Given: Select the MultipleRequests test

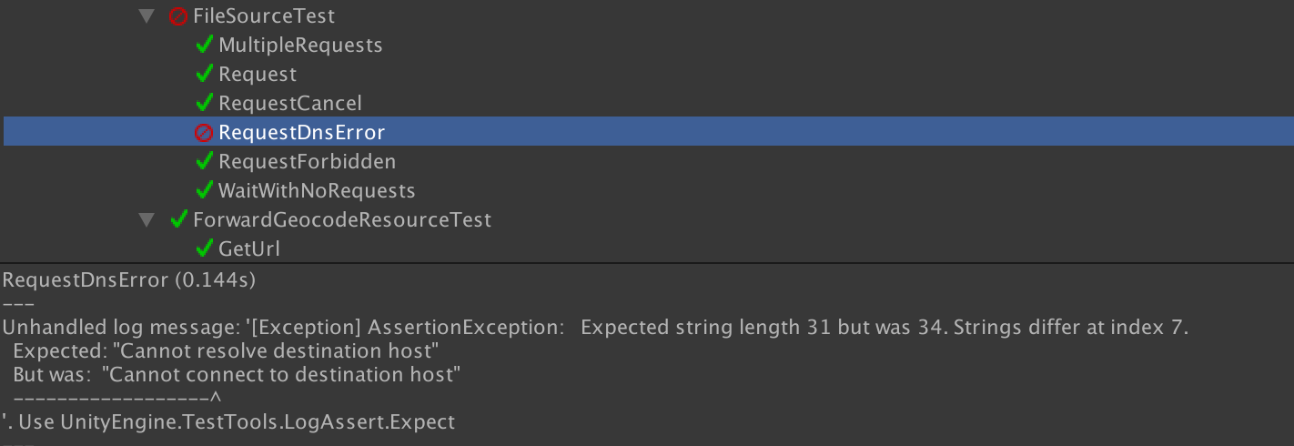Looking at the screenshot, I should coord(300,45).
